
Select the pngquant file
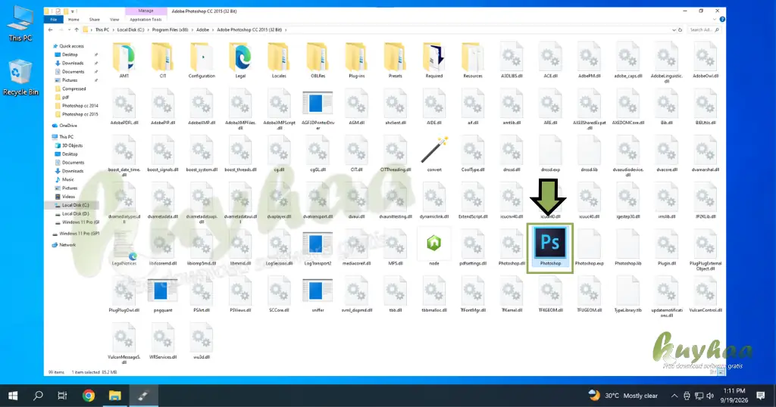(162, 295)
